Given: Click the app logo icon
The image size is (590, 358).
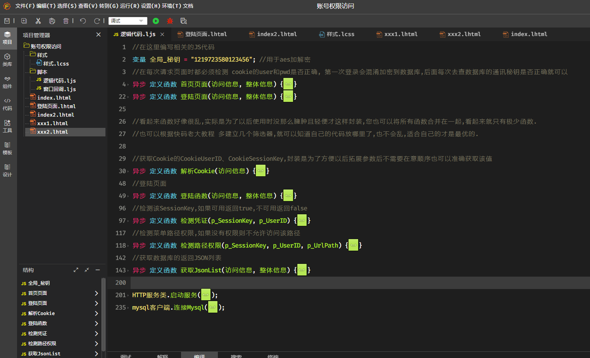Looking at the screenshot, I should point(7,6).
